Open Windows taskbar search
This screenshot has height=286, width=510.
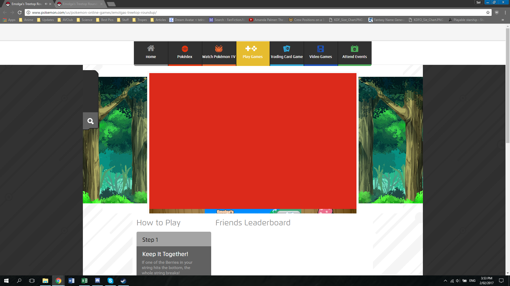click(19, 281)
